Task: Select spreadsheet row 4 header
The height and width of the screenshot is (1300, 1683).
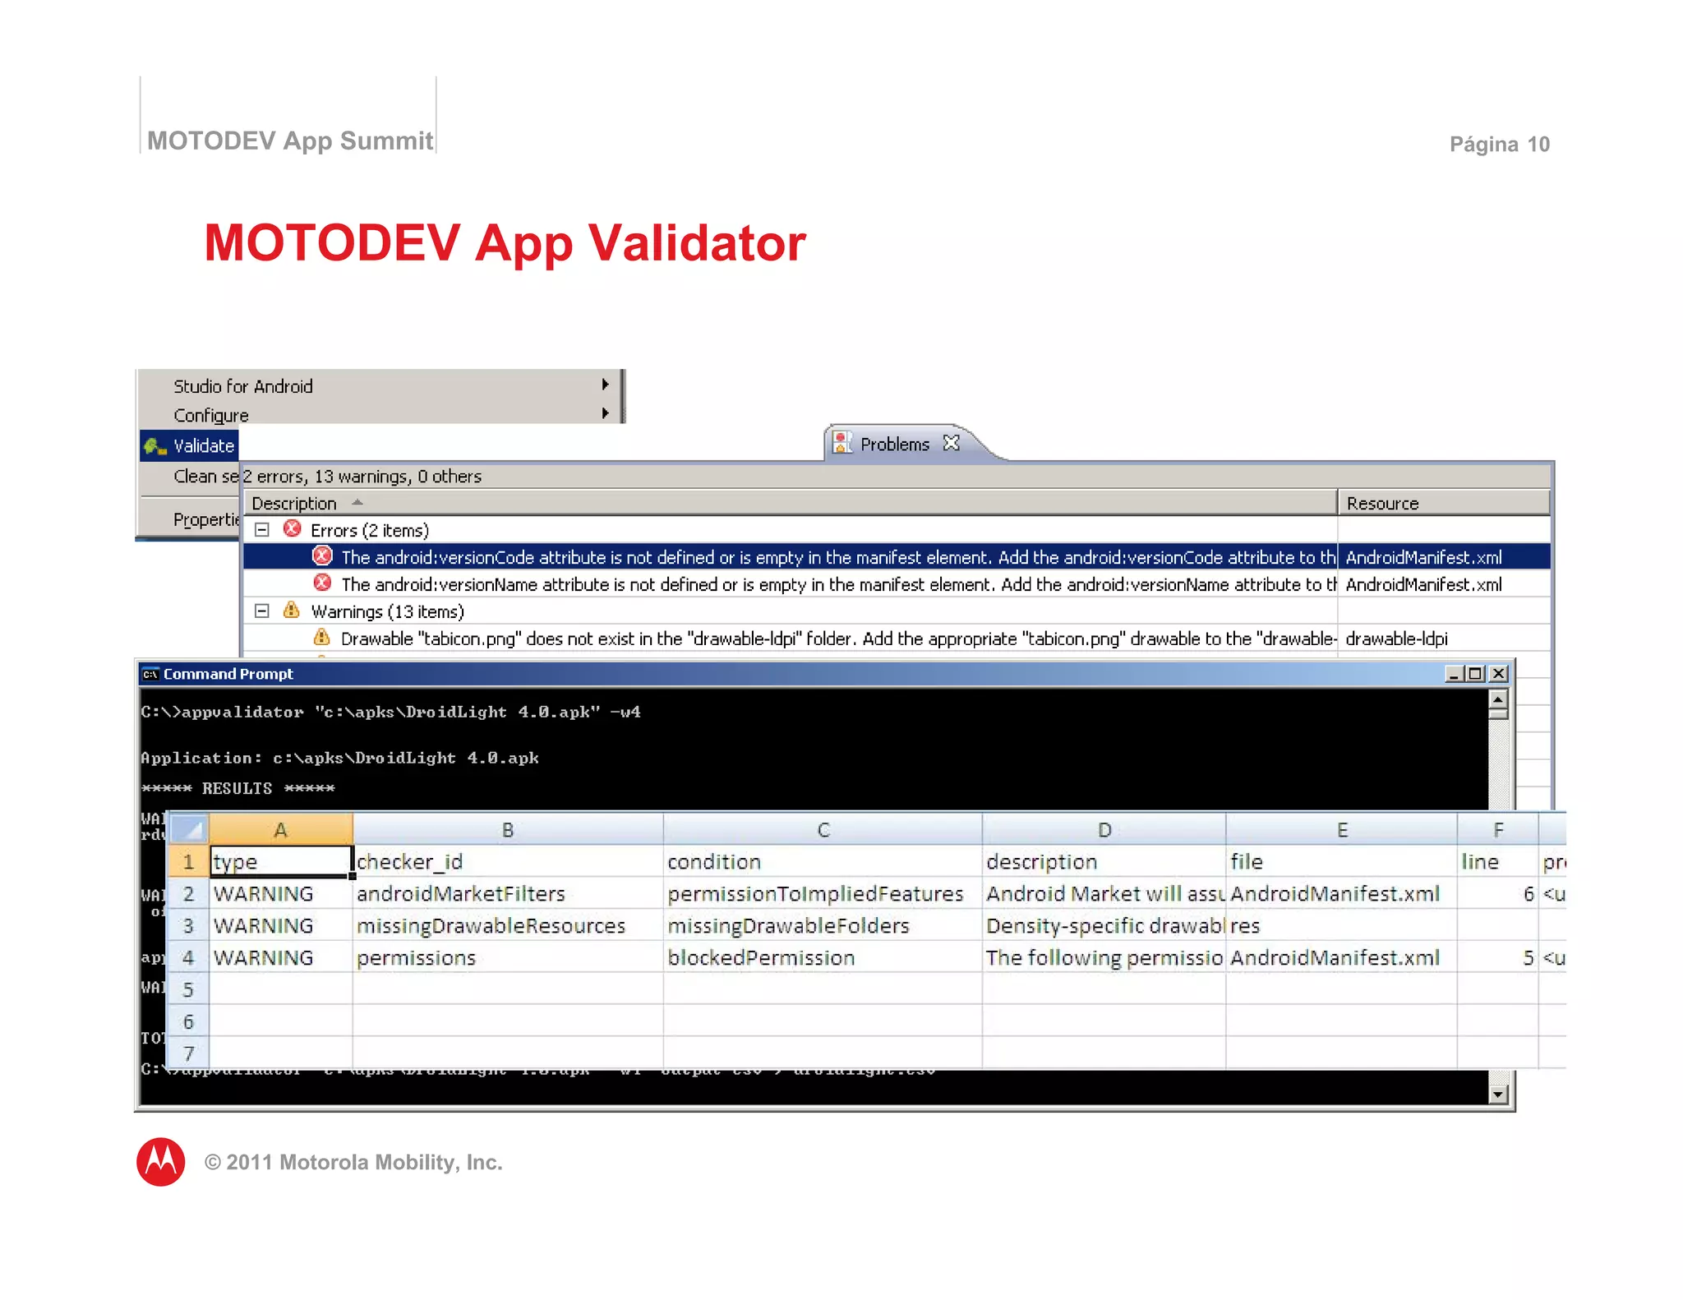Action: coord(189,957)
